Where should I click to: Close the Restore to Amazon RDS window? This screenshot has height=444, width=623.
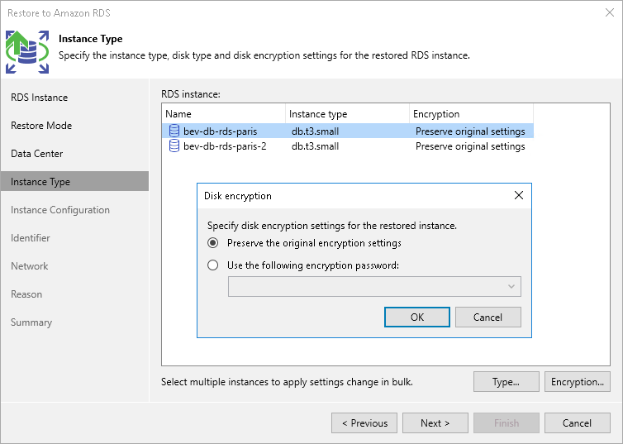click(x=610, y=12)
